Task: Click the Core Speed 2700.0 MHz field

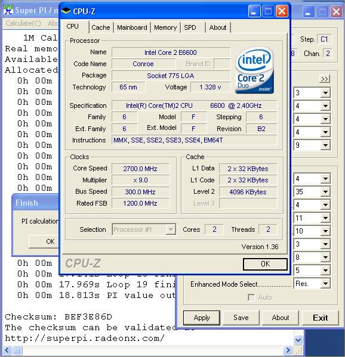Action: pyautogui.click(x=140, y=169)
